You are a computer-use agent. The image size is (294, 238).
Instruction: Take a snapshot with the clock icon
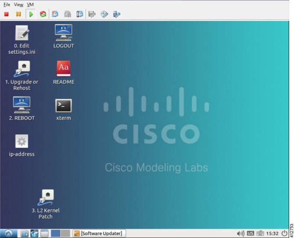(55, 14)
